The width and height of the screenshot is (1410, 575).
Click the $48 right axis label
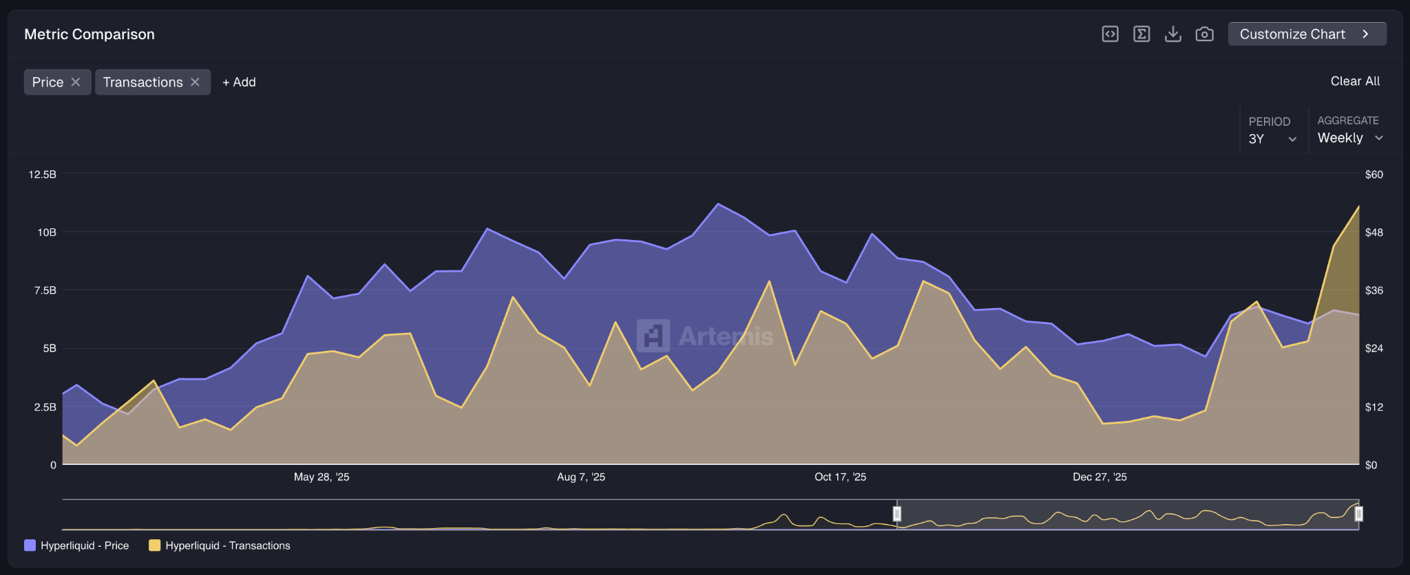[x=1374, y=232]
